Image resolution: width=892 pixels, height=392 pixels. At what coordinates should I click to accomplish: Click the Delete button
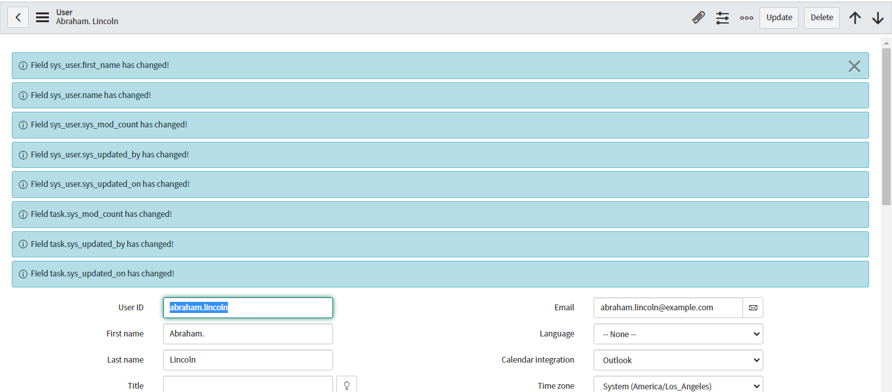coord(821,17)
